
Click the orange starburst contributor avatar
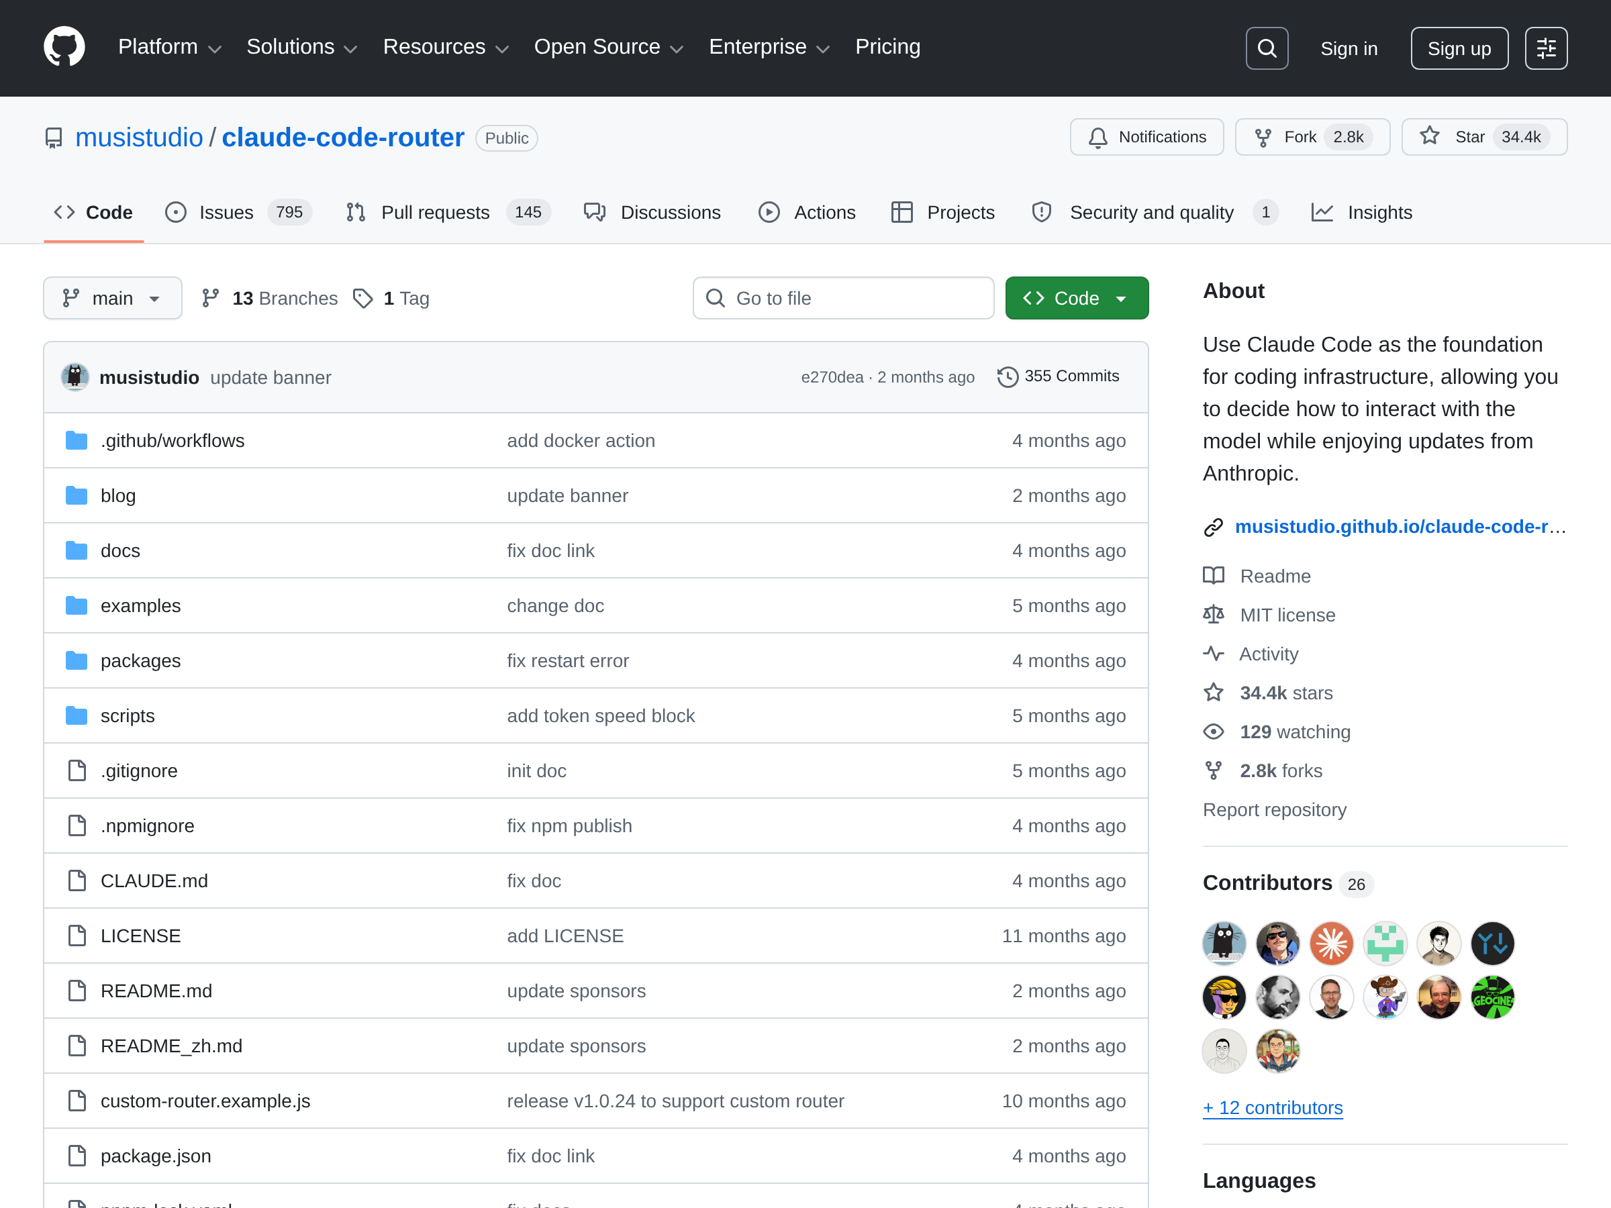click(1331, 944)
